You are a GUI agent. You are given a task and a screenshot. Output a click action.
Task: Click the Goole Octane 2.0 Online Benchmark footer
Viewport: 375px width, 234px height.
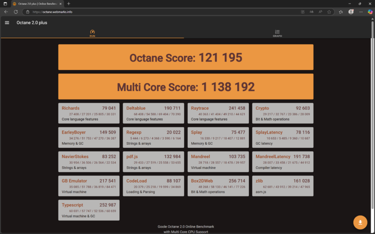(x=186, y=226)
